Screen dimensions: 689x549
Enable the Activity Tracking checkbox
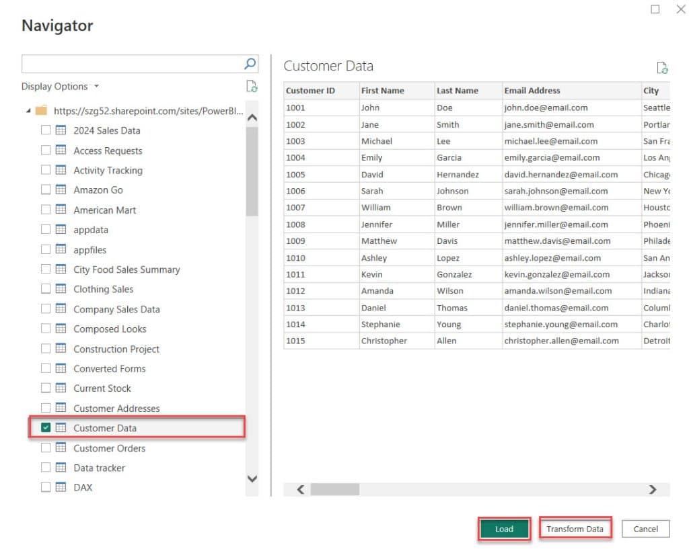pos(46,170)
